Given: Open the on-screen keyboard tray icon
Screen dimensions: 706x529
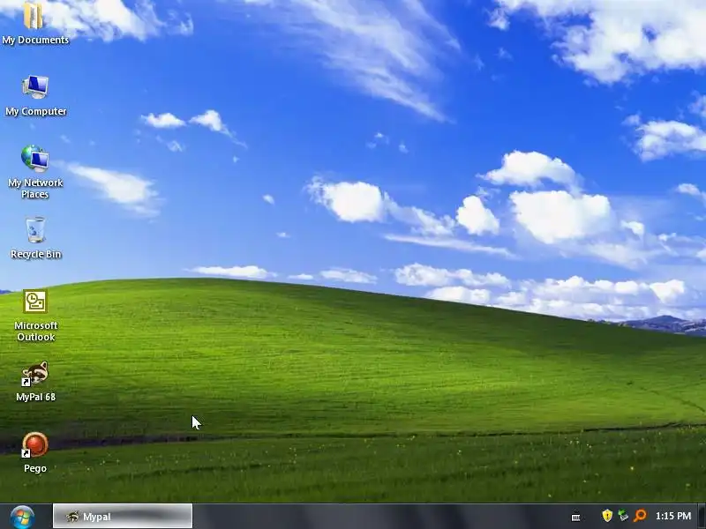Looking at the screenshot, I should pyautogui.click(x=575, y=517).
